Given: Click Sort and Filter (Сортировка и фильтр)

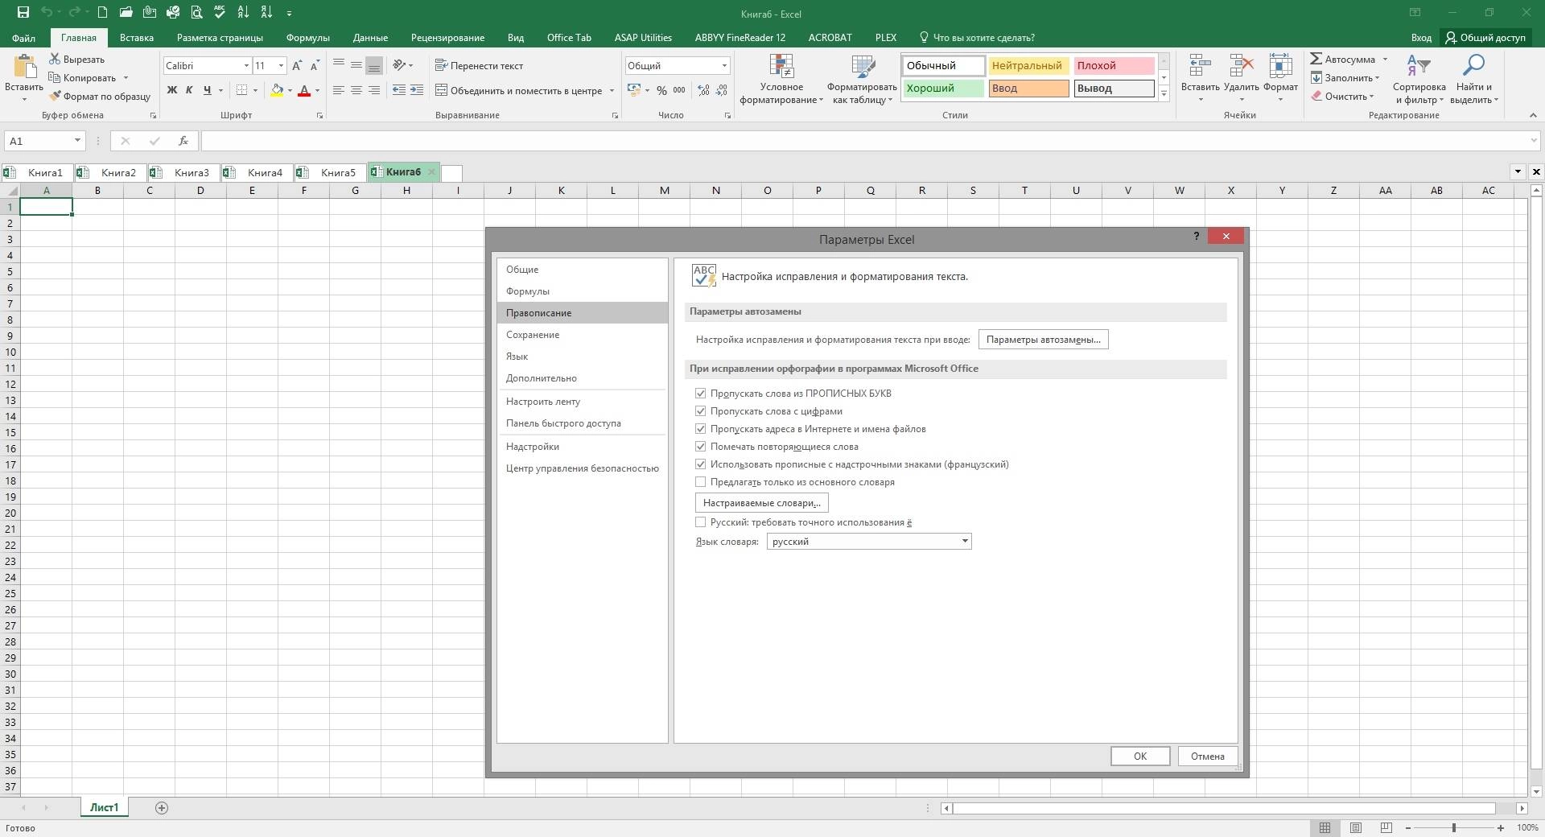Looking at the screenshot, I should tap(1419, 80).
